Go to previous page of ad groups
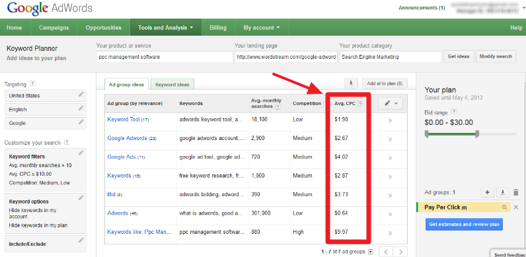The width and height of the screenshot is (526, 257). click(386, 252)
